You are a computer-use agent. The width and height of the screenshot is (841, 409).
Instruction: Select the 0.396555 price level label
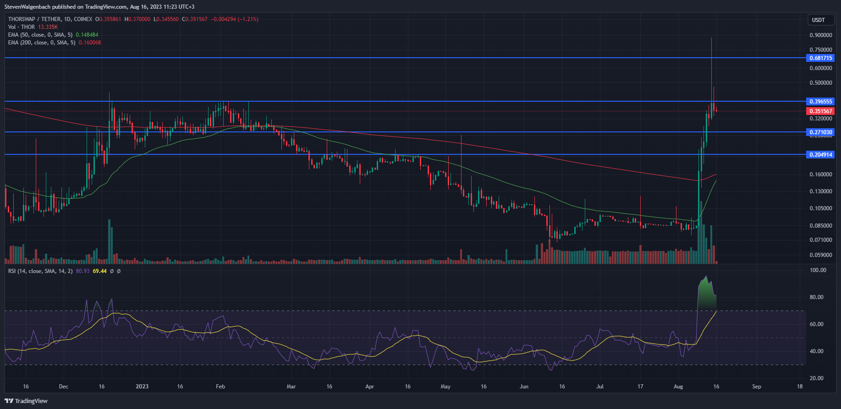coord(820,101)
